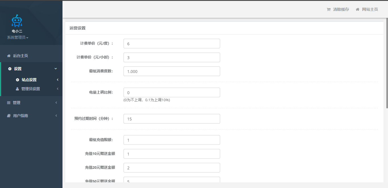Open the 系统管理员 user dropdown
This screenshot has width=388, height=188.
click(18, 37)
